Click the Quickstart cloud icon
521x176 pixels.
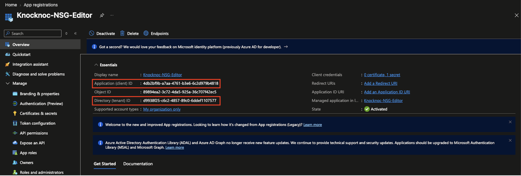[x=7, y=55]
